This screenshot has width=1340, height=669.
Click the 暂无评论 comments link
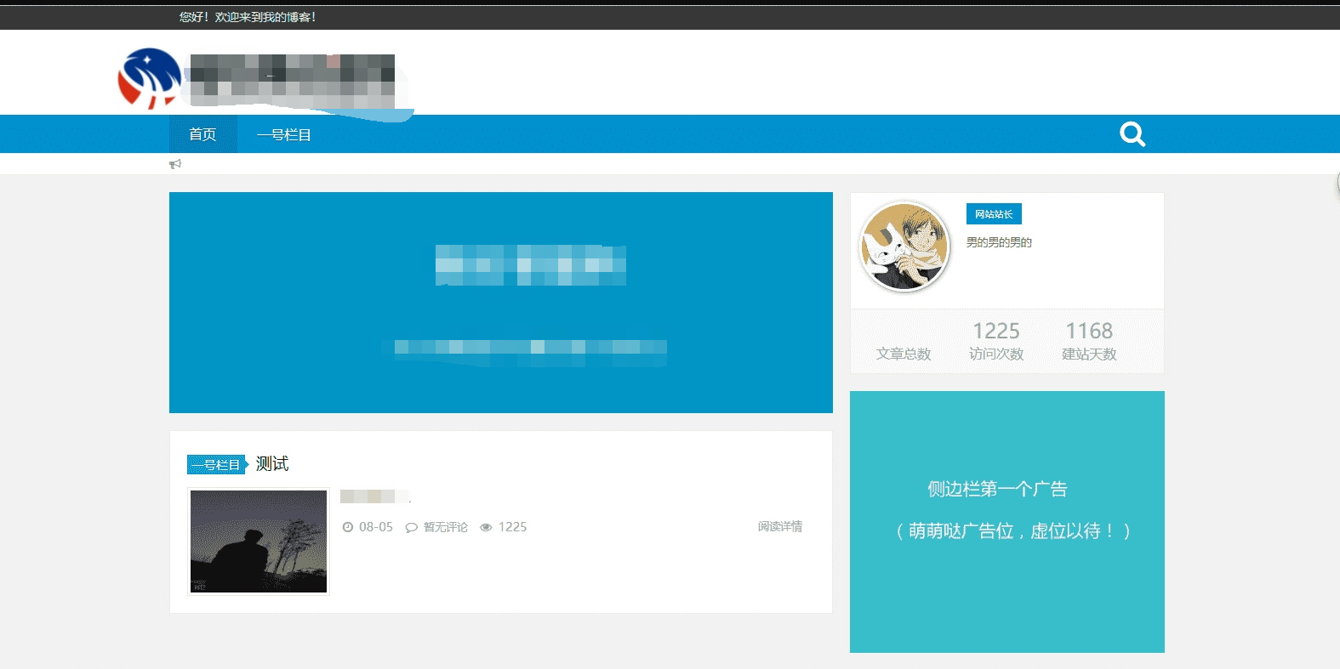click(446, 527)
